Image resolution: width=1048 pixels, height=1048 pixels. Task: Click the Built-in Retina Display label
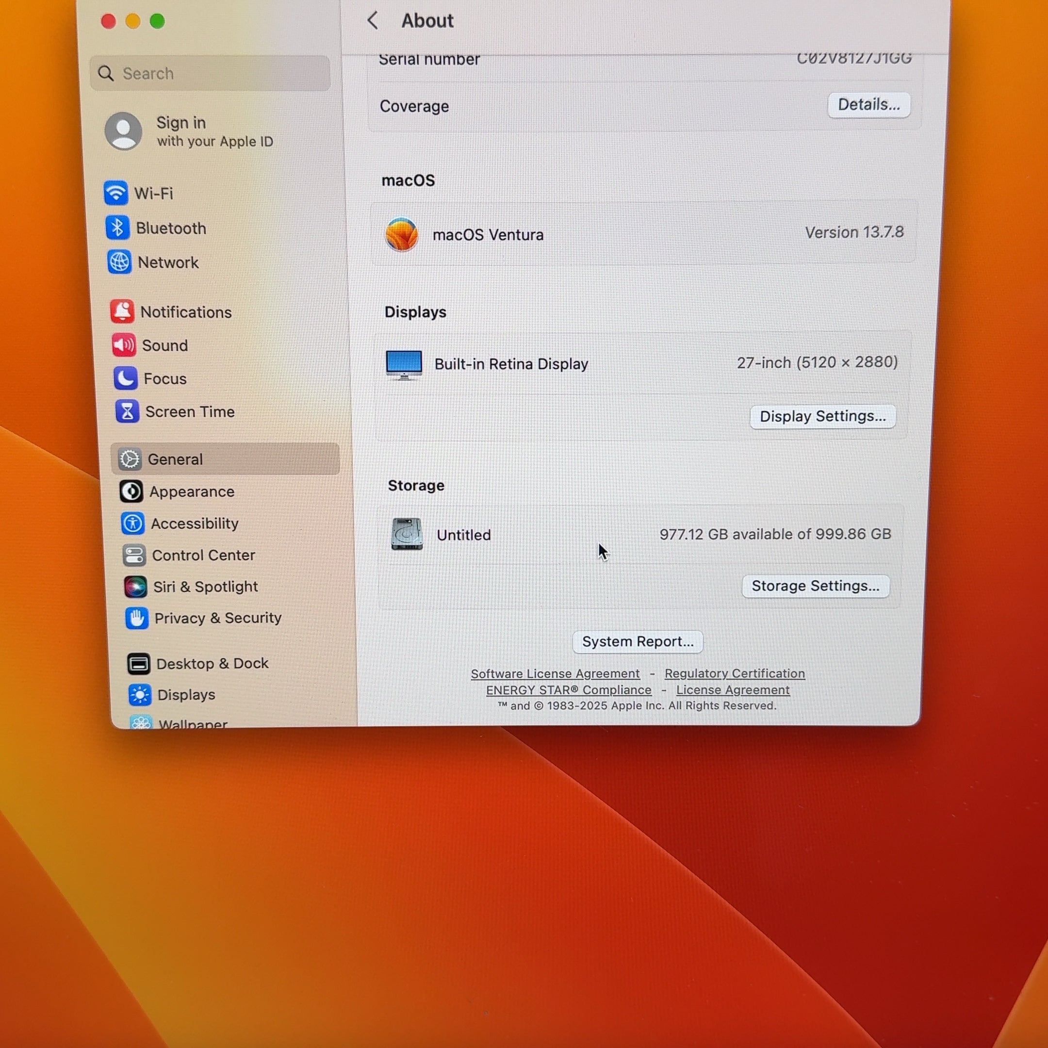511,363
